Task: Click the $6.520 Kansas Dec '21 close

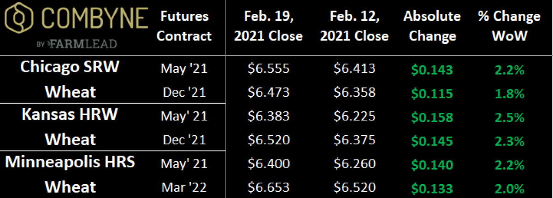Action: click(x=268, y=140)
